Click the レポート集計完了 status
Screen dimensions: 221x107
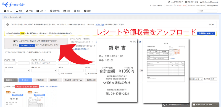point(157,5)
